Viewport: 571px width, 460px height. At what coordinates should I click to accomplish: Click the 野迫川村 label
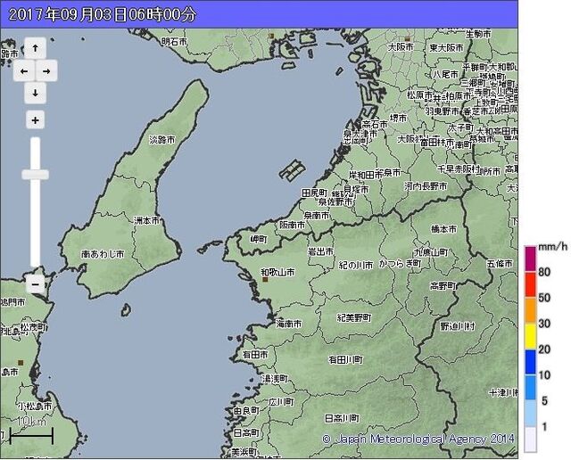click(x=458, y=326)
